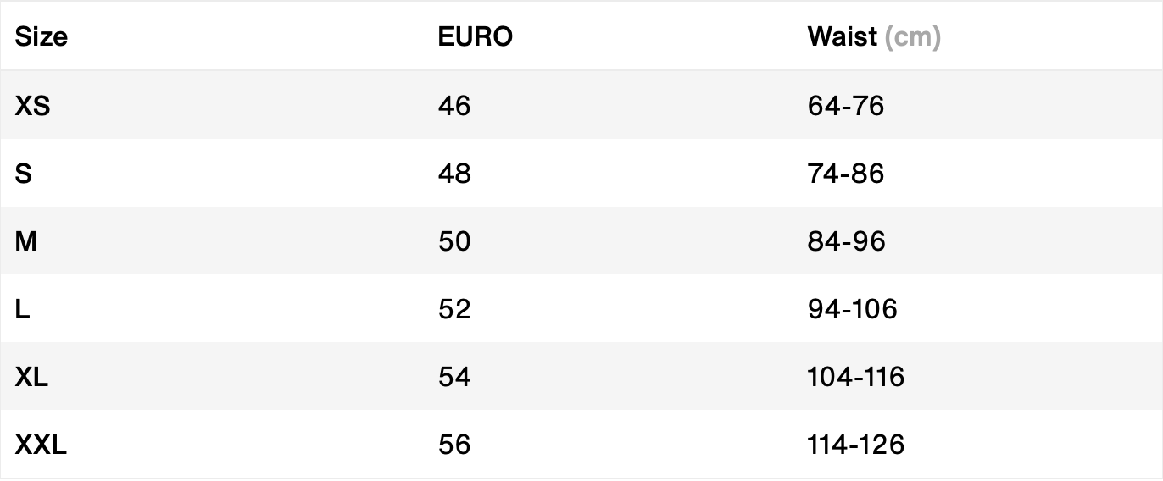Click the 114-126 waist measurement

(x=856, y=445)
